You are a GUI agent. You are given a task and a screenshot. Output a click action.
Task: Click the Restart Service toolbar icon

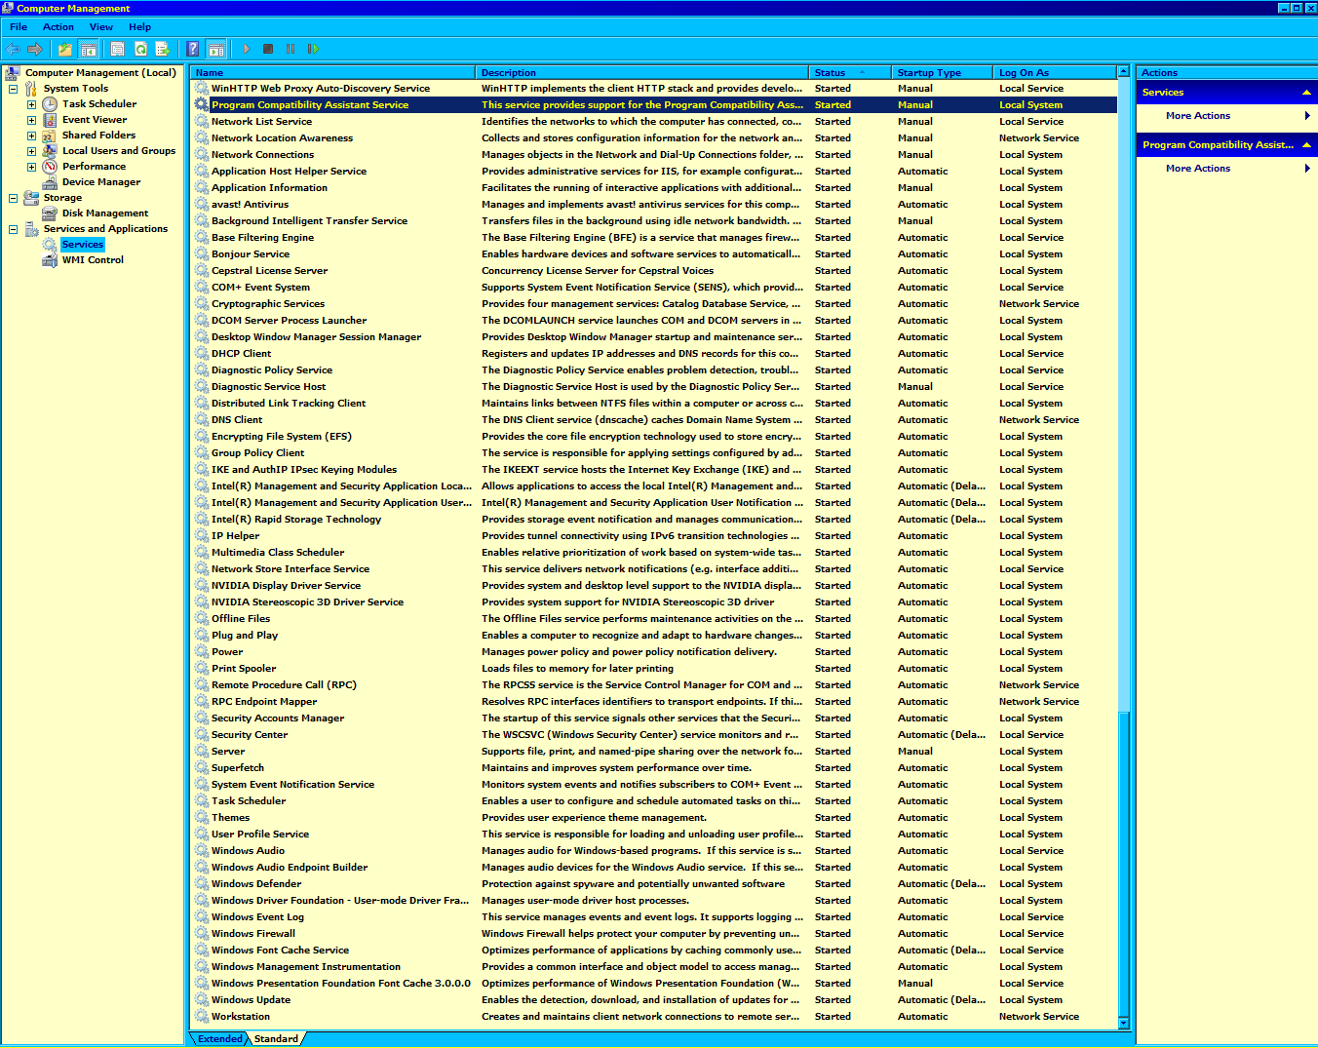point(313,49)
